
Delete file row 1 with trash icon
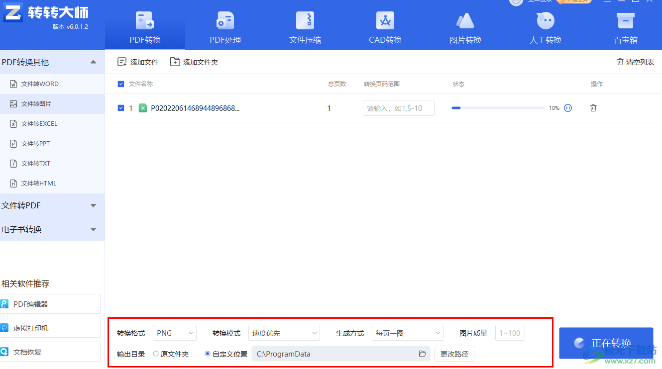click(x=593, y=108)
